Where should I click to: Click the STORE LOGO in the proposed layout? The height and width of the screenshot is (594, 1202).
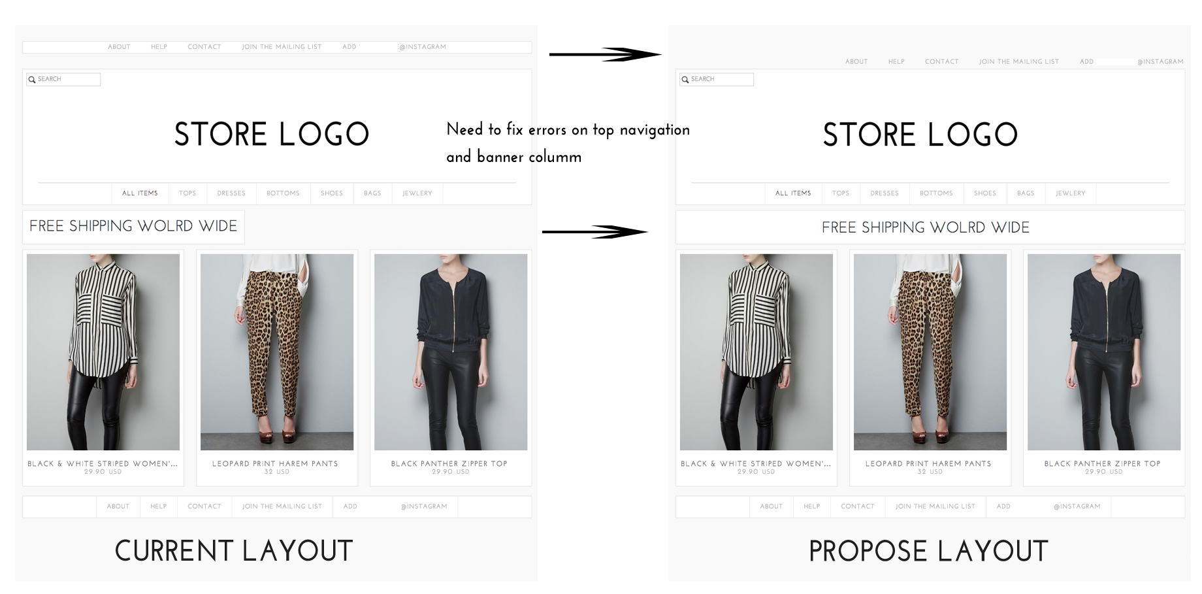click(x=920, y=135)
